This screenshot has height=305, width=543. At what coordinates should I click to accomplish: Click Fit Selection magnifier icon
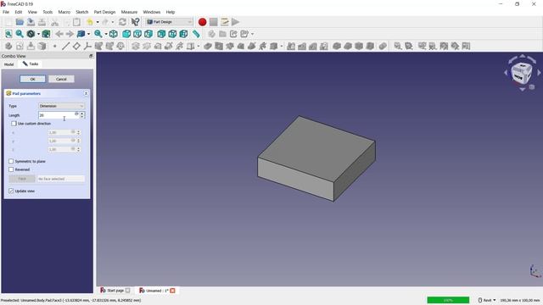click(20, 34)
